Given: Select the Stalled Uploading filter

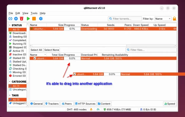Looking at the screenshot, I should click(18, 62).
